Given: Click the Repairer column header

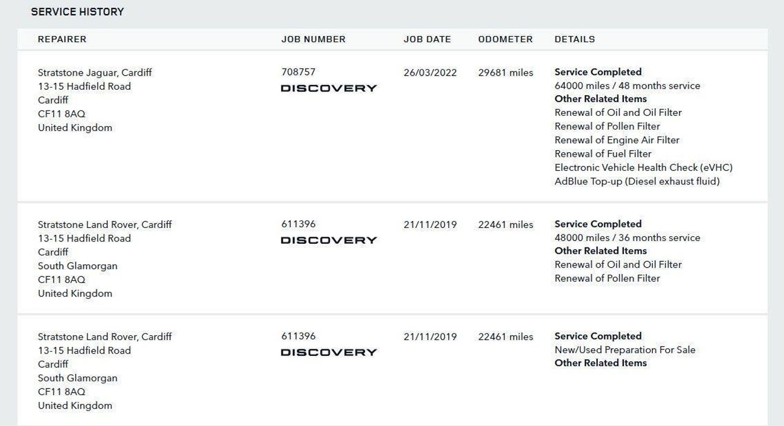Looking at the screenshot, I should [x=62, y=39].
